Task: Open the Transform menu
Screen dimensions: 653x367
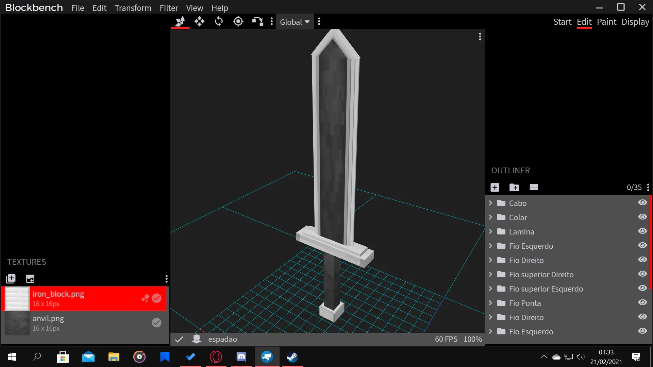Action: tap(133, 8)
